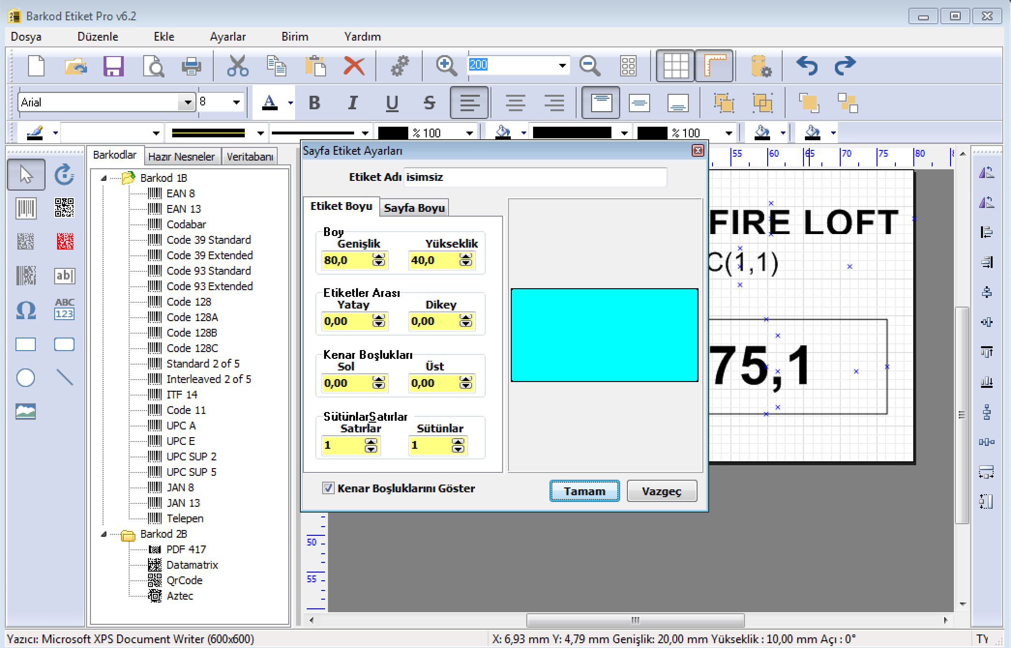The height and width of the screenshot is (648, 1011).
Task: Click the horizontal scrollbar thumb
Action: coord(635,620)
